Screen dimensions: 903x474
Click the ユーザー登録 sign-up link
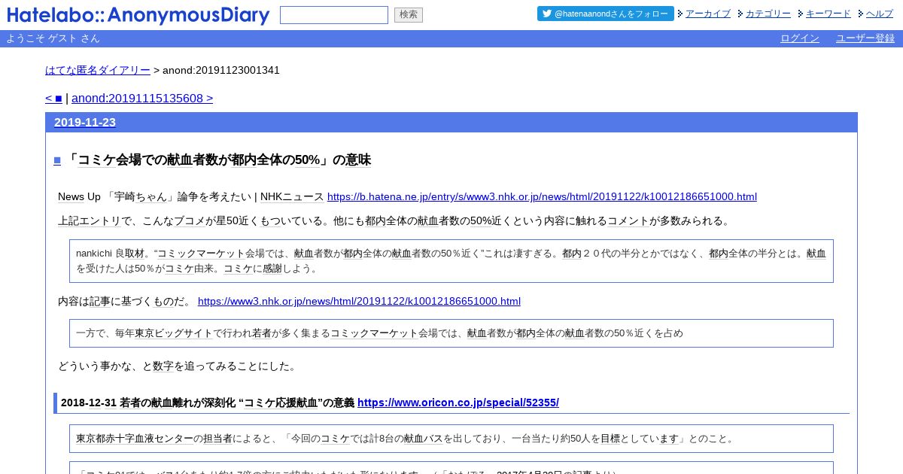pyautogui.click(x=865, y=38)
